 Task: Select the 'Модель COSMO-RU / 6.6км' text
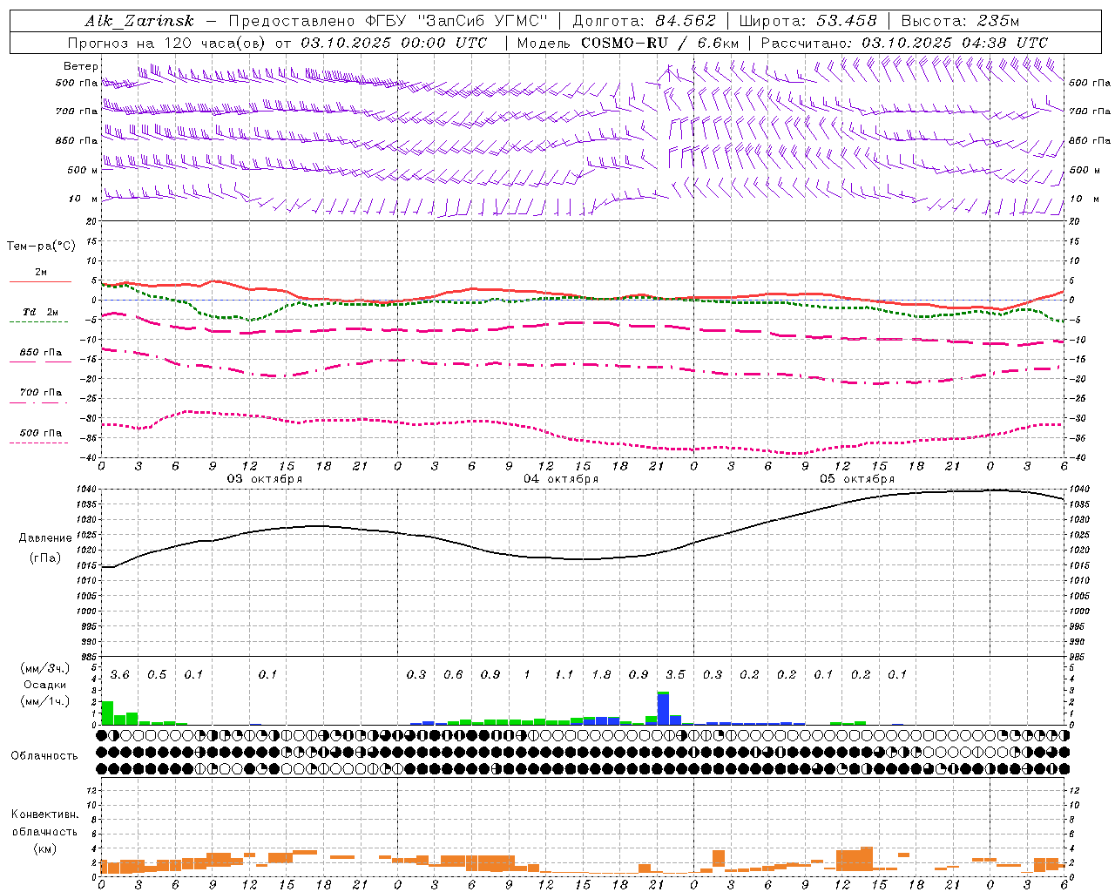click(628, 43)
